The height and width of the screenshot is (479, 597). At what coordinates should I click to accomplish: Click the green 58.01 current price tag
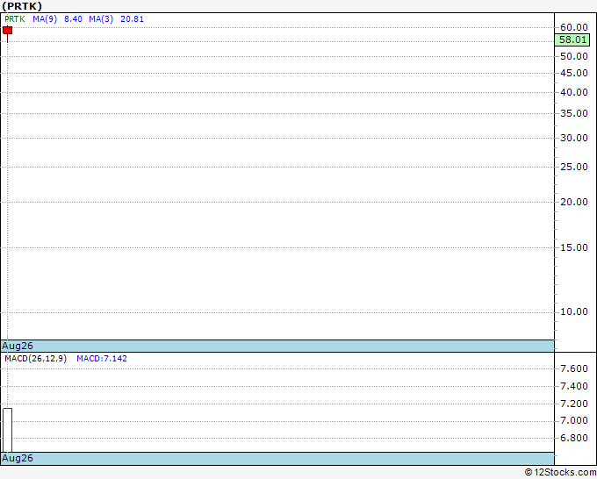pos(572,39)
